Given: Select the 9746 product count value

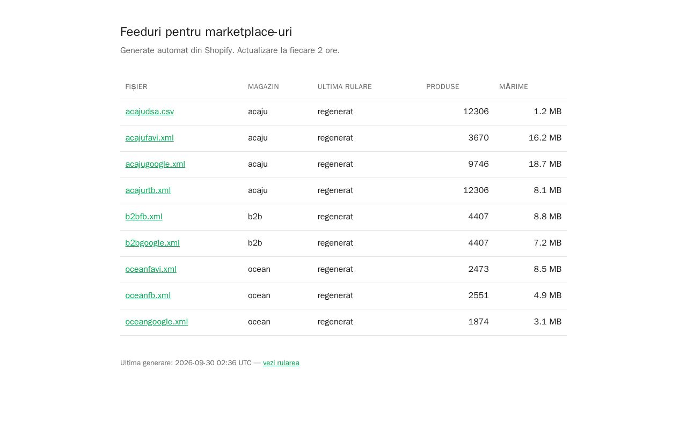Looking at the screenshot, I should [x=478, y=164].
